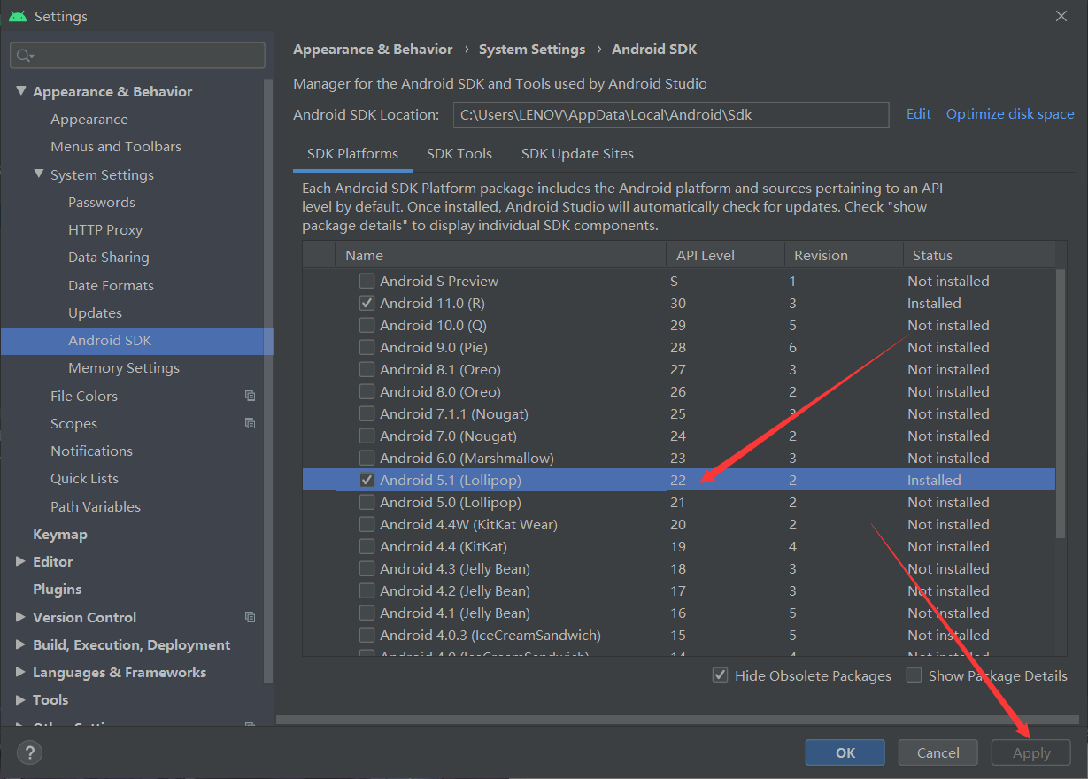This screenshot has width=1088, height=779.
Task: Sort table by Name column header
Action: click(500, 256)
